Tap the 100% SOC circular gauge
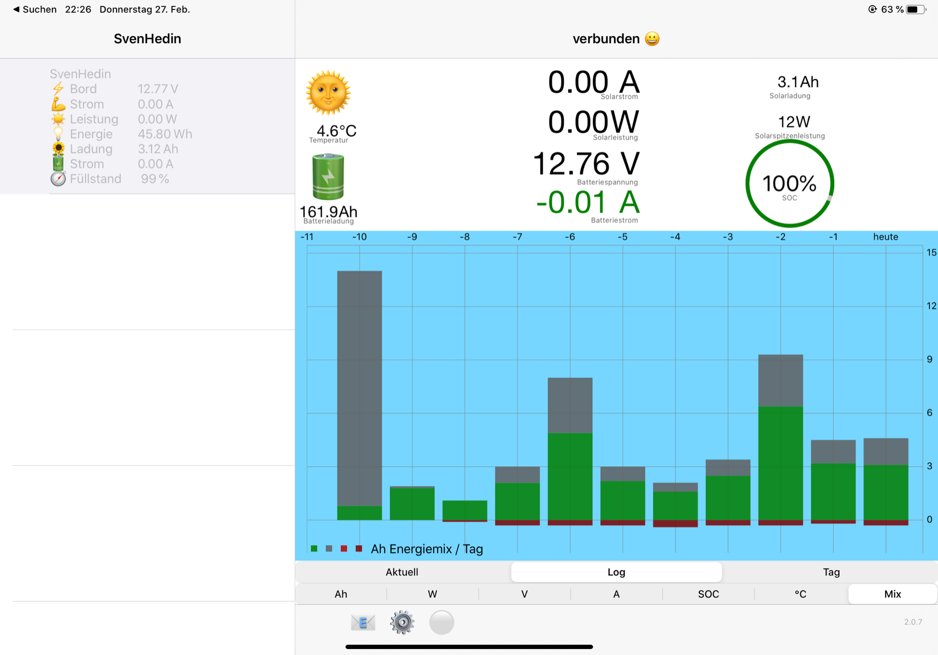 [789, 183]
